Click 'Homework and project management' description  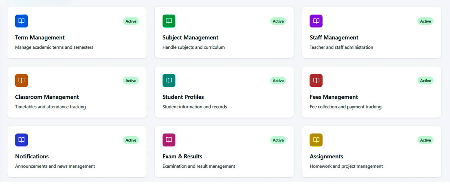346,166
